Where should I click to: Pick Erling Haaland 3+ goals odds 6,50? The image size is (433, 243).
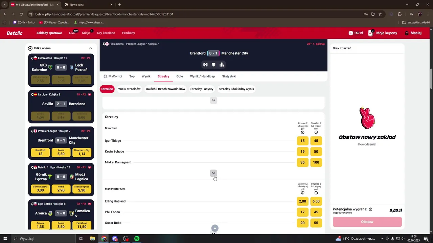pos(316,201)
